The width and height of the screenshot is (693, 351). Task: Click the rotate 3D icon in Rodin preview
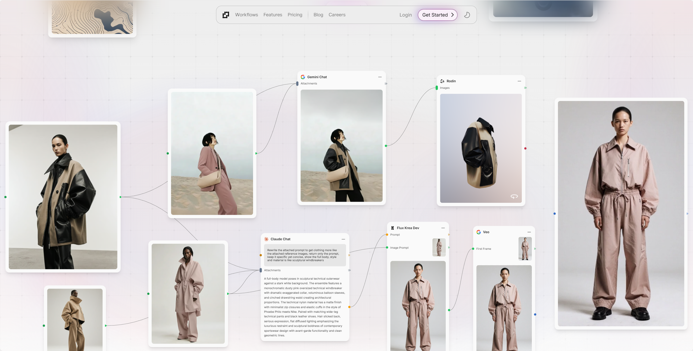pos(514,196)
